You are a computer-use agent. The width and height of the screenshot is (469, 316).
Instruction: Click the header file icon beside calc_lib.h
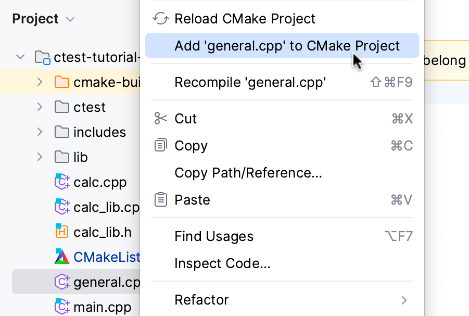pos(62,232)
